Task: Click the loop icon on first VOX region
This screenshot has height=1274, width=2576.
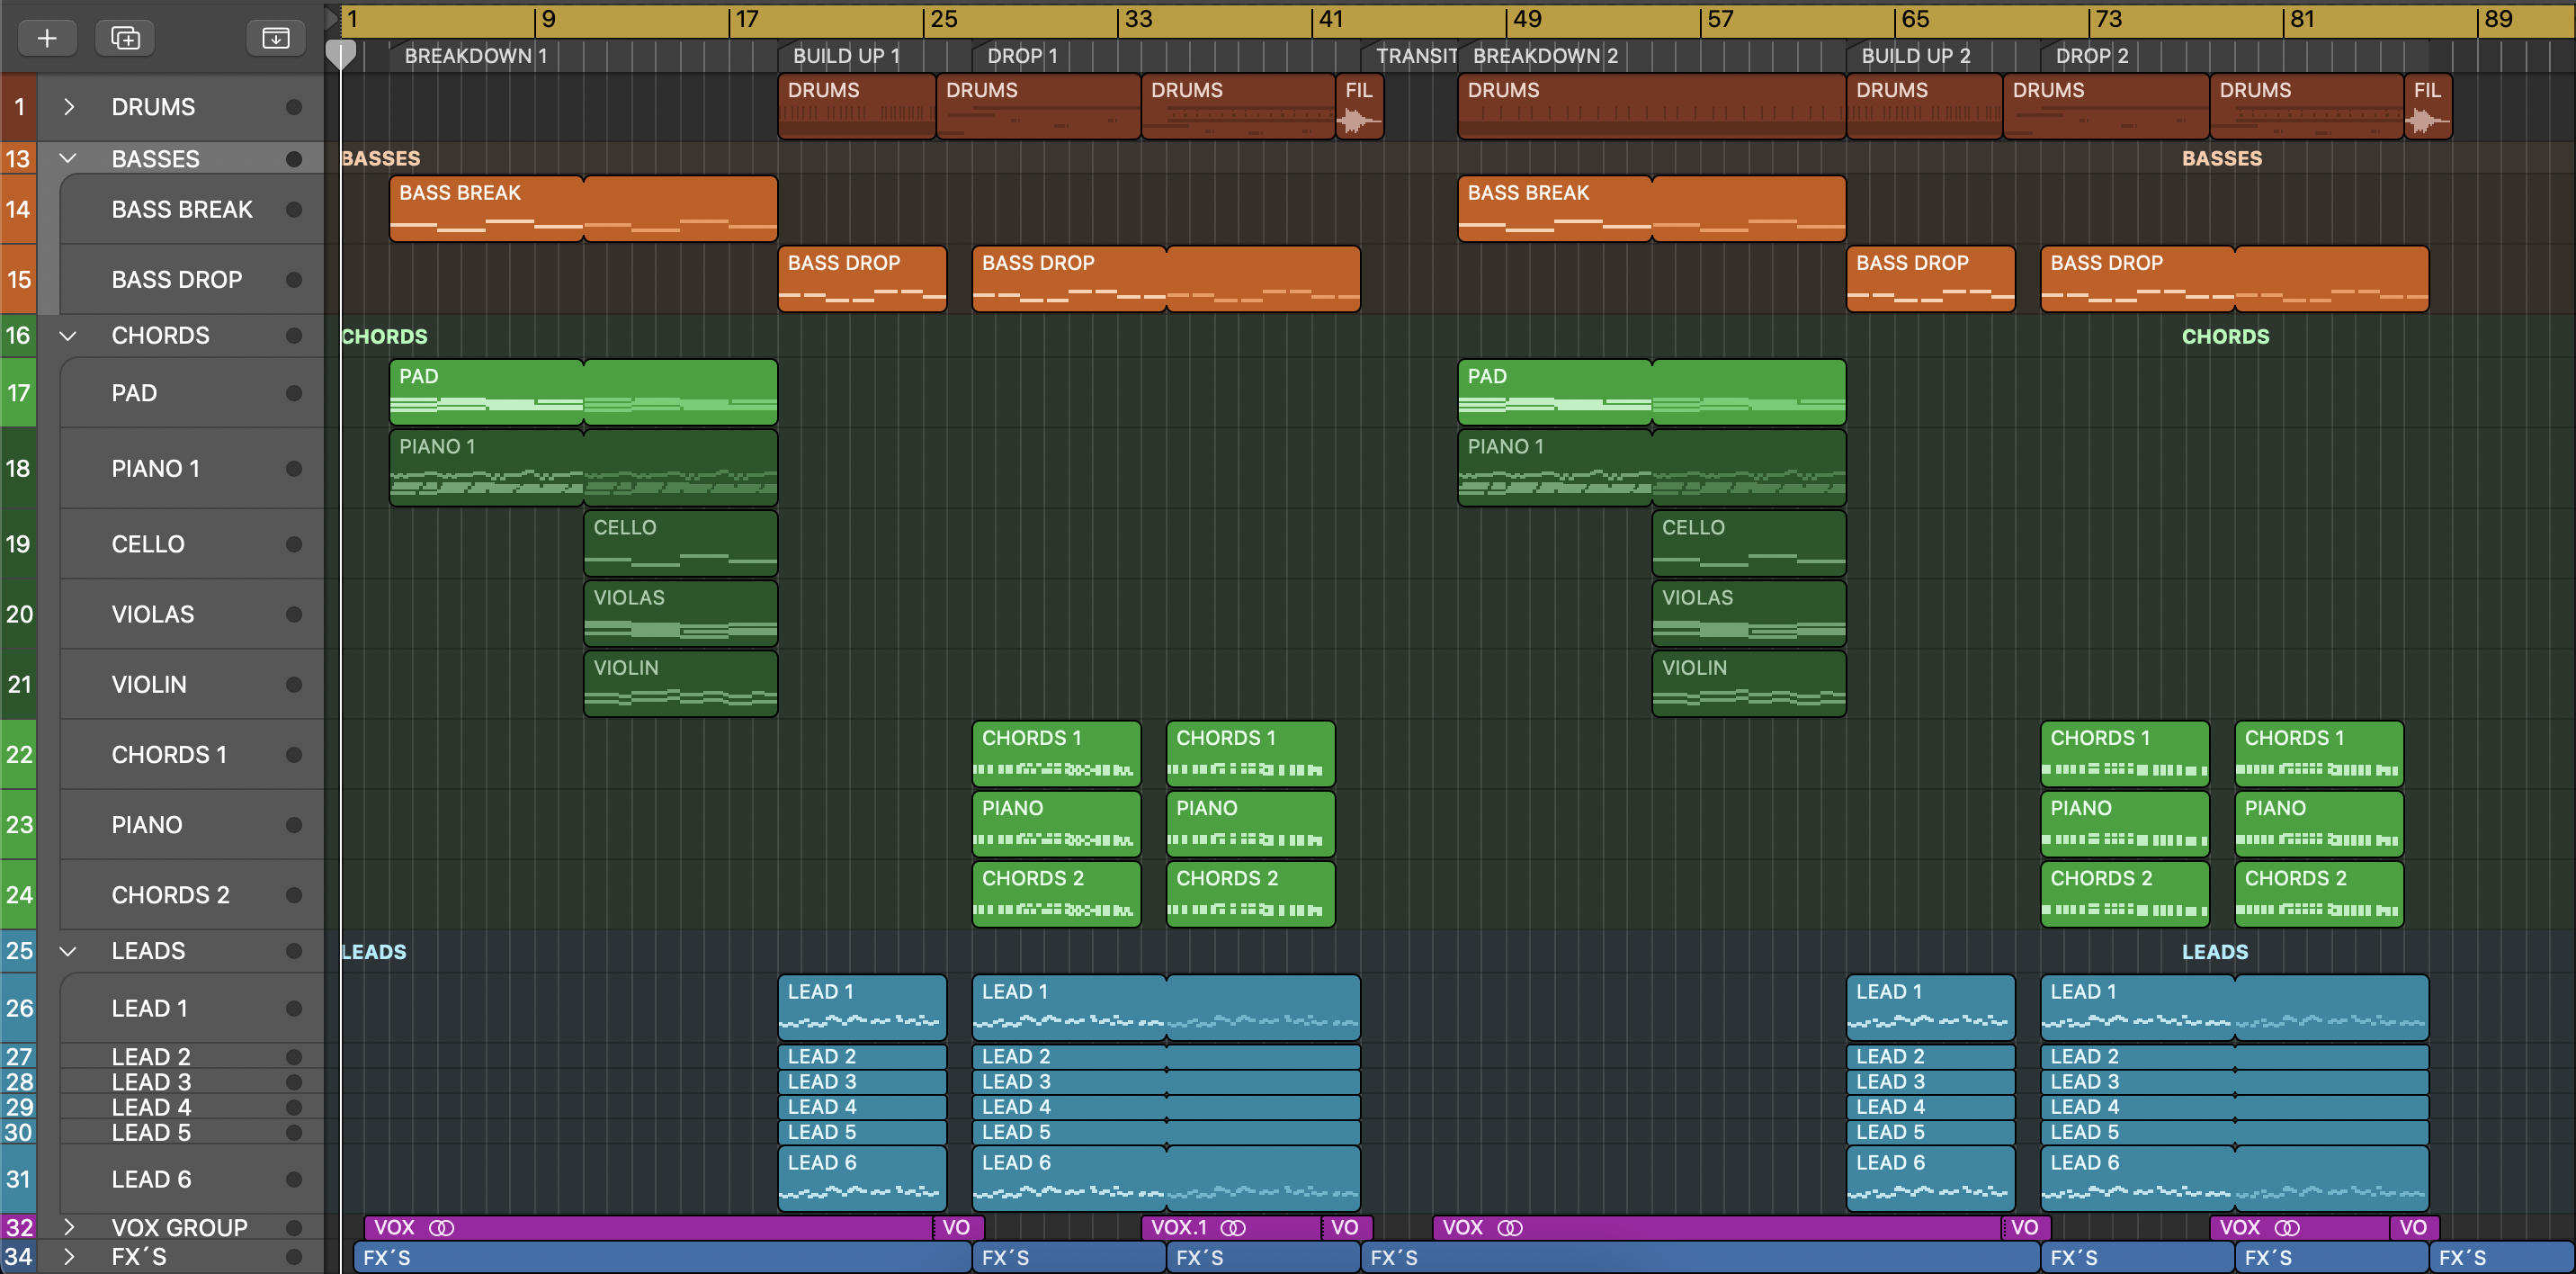Action: pyautogui.click(x=441, y=1227)
